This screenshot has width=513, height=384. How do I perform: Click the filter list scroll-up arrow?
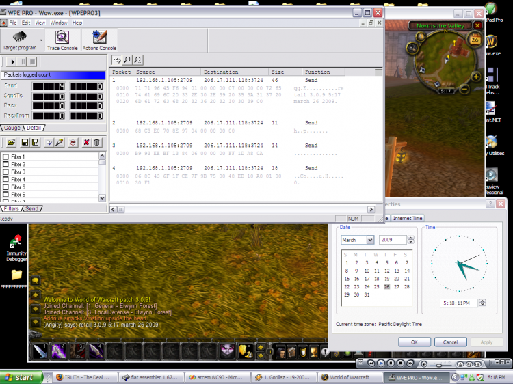click(102, 156)
